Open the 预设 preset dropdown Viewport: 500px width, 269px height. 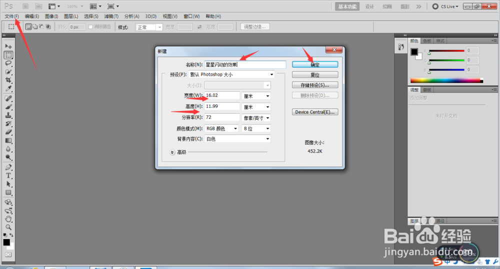tap(231, 74)
